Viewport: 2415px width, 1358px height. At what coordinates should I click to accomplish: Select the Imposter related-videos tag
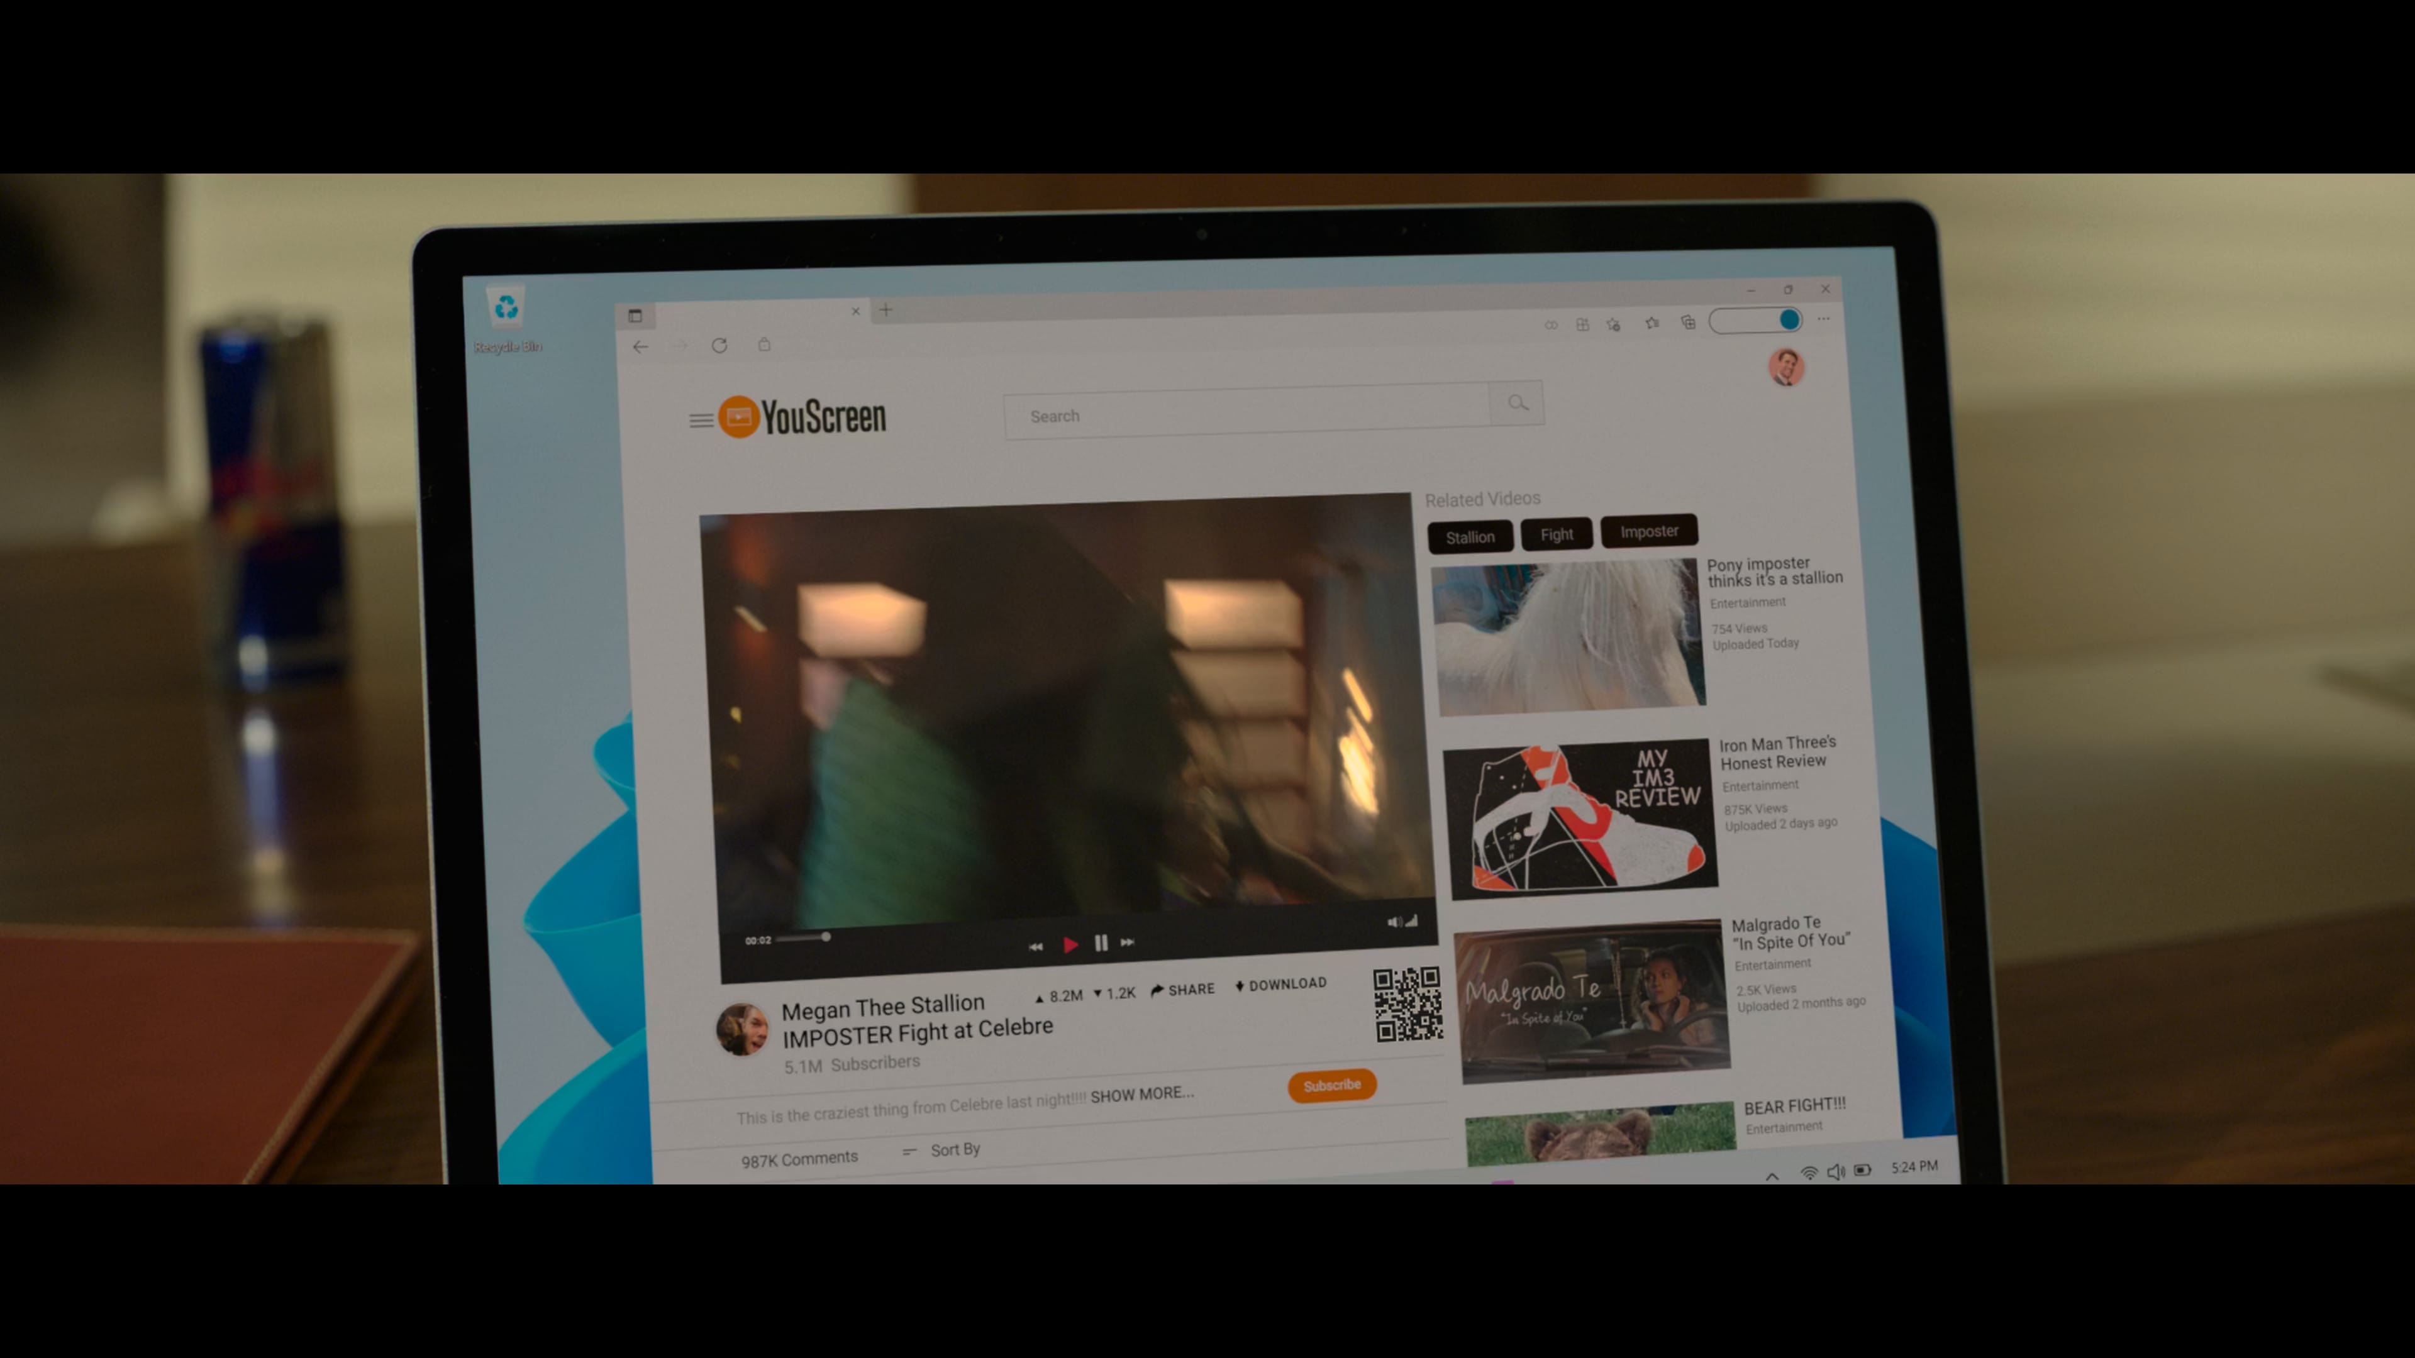tap(1649, 531)
